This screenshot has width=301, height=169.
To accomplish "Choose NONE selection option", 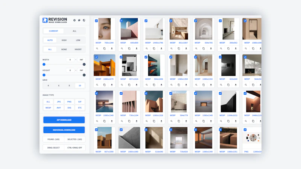I will [x=64, y=49].
